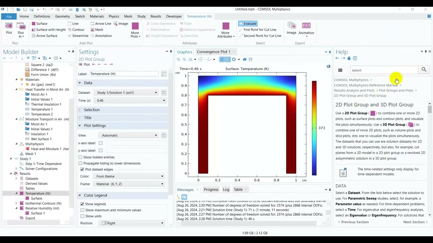Click the Evaluate button
The image size is (433, 243).
click(x=248, y=24)
